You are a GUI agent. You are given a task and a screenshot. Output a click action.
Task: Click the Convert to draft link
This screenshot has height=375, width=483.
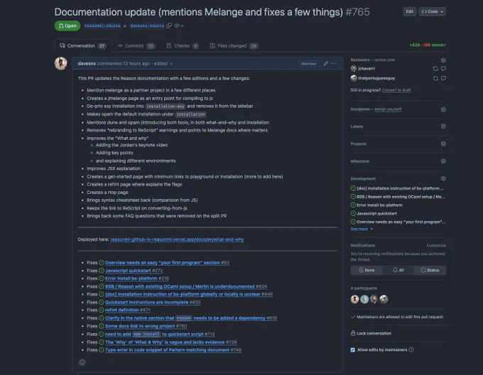coord(396,90)
